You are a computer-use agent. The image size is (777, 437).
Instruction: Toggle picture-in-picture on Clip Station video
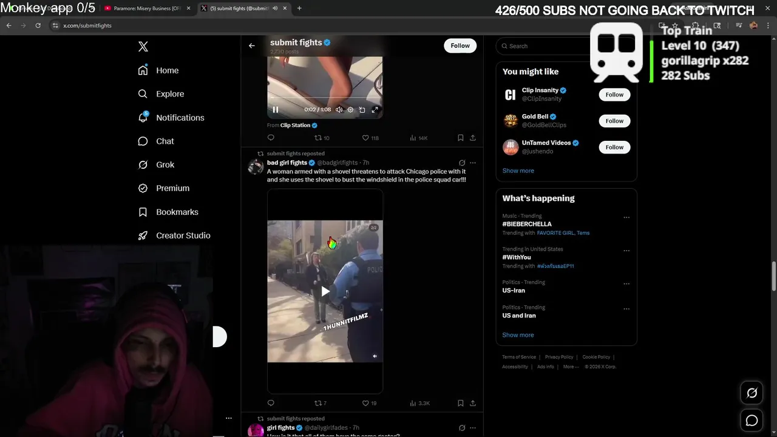362,110
